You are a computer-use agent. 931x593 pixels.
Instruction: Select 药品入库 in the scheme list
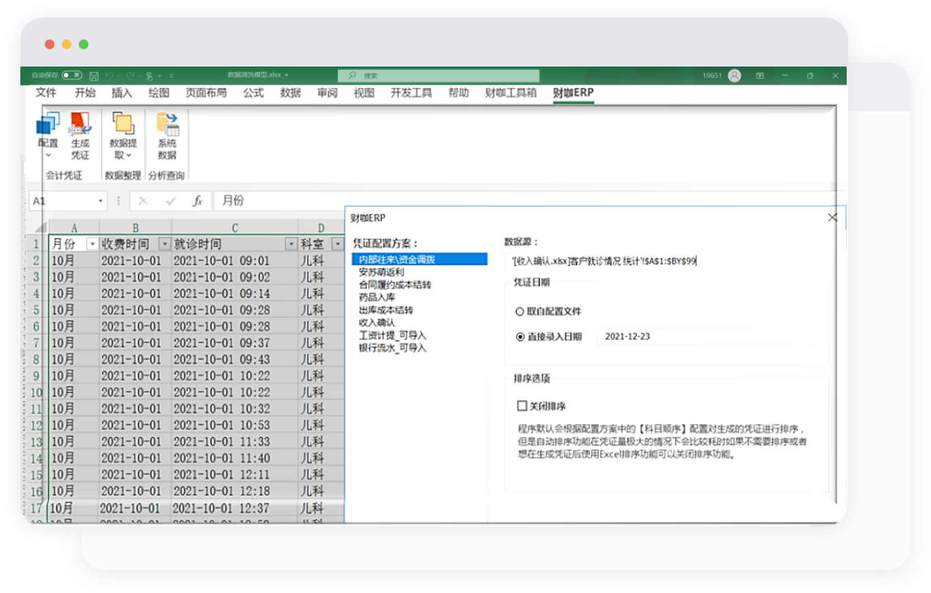click(377, 297)
